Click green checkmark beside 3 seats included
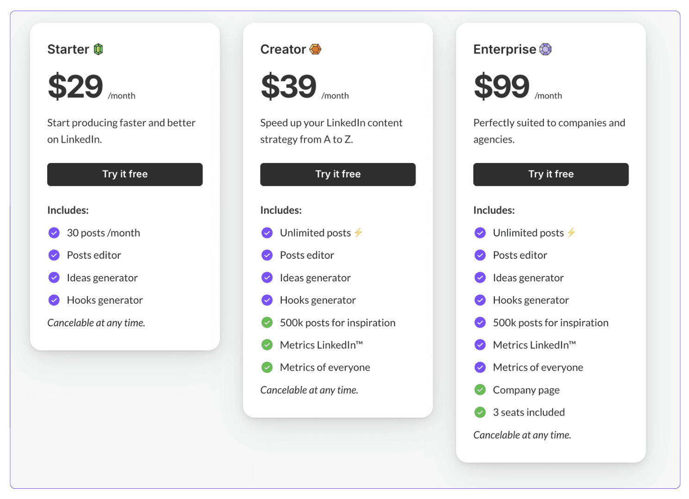Image resolution: width=689 pixels, height=499 pixels. [480, 412]
